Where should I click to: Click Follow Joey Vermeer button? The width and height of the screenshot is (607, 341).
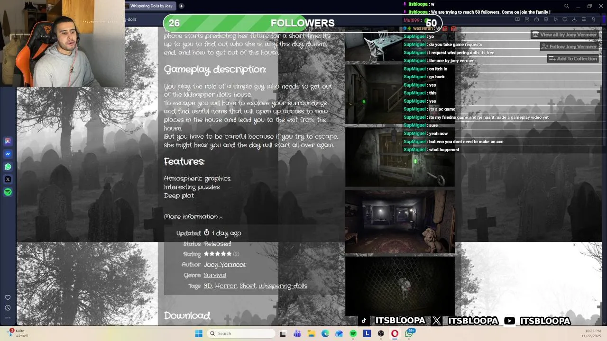(x=569, y=46)
